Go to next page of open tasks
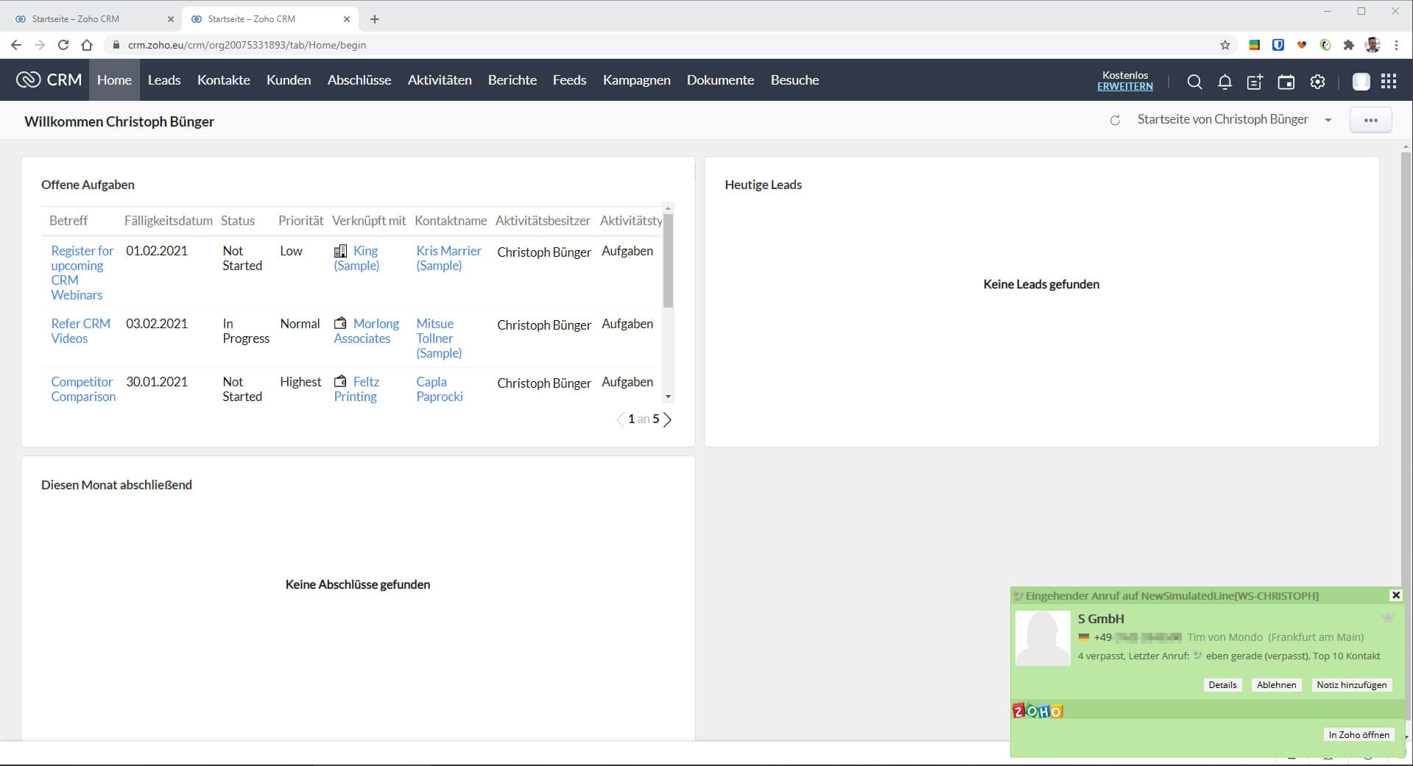 pos(668,419)
